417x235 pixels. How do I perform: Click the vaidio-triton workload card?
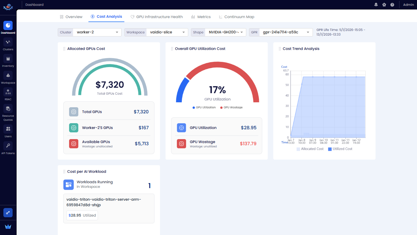tap(109, 208)
